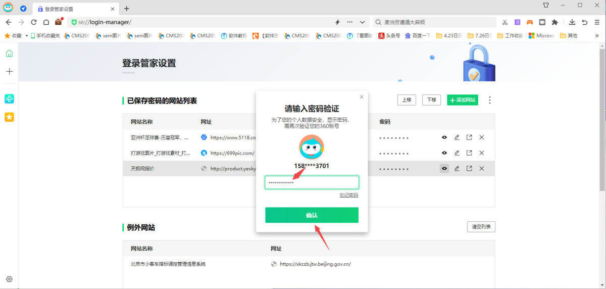Open the sidebar settings gear
This screenshot has height=289, width=606.
tap(9, 279)
